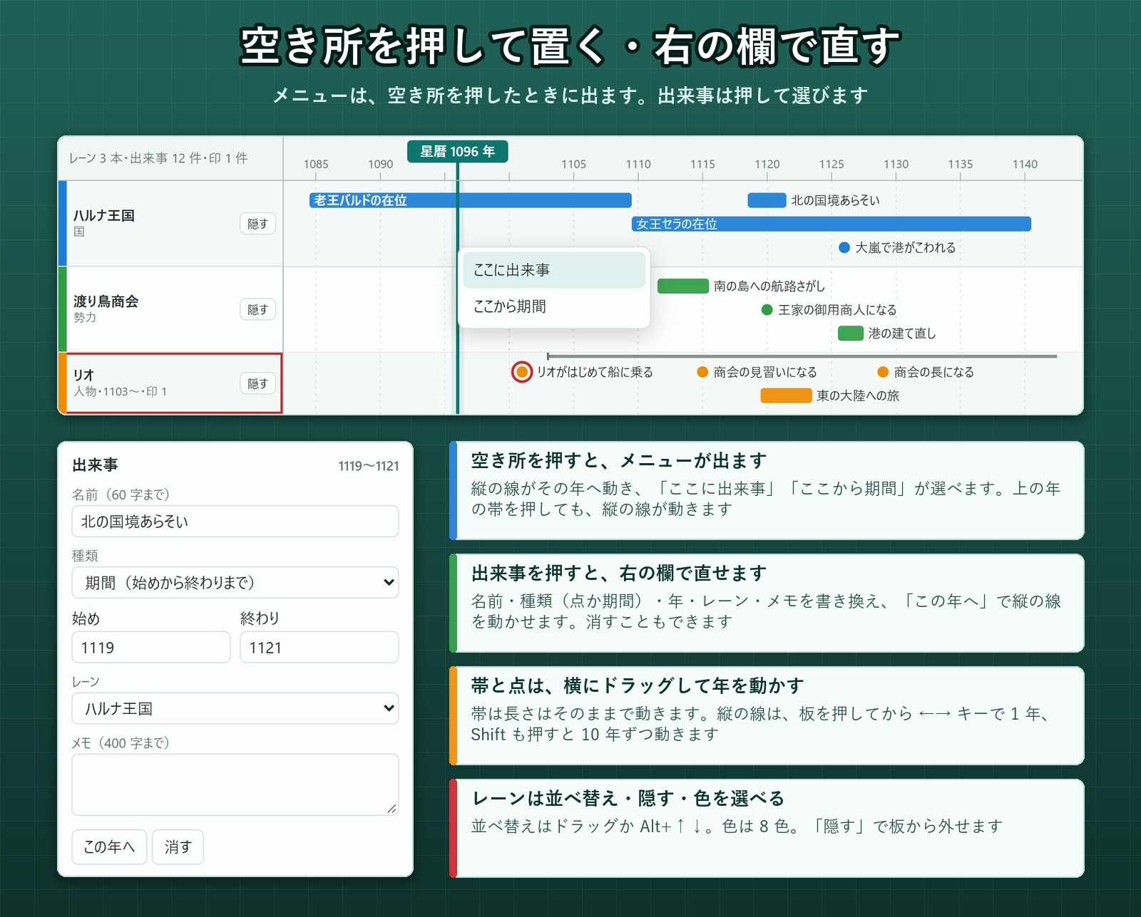Click the リオ lifespan gray line
This screenshot has width=1141, height=917.
tap(802, 356)
